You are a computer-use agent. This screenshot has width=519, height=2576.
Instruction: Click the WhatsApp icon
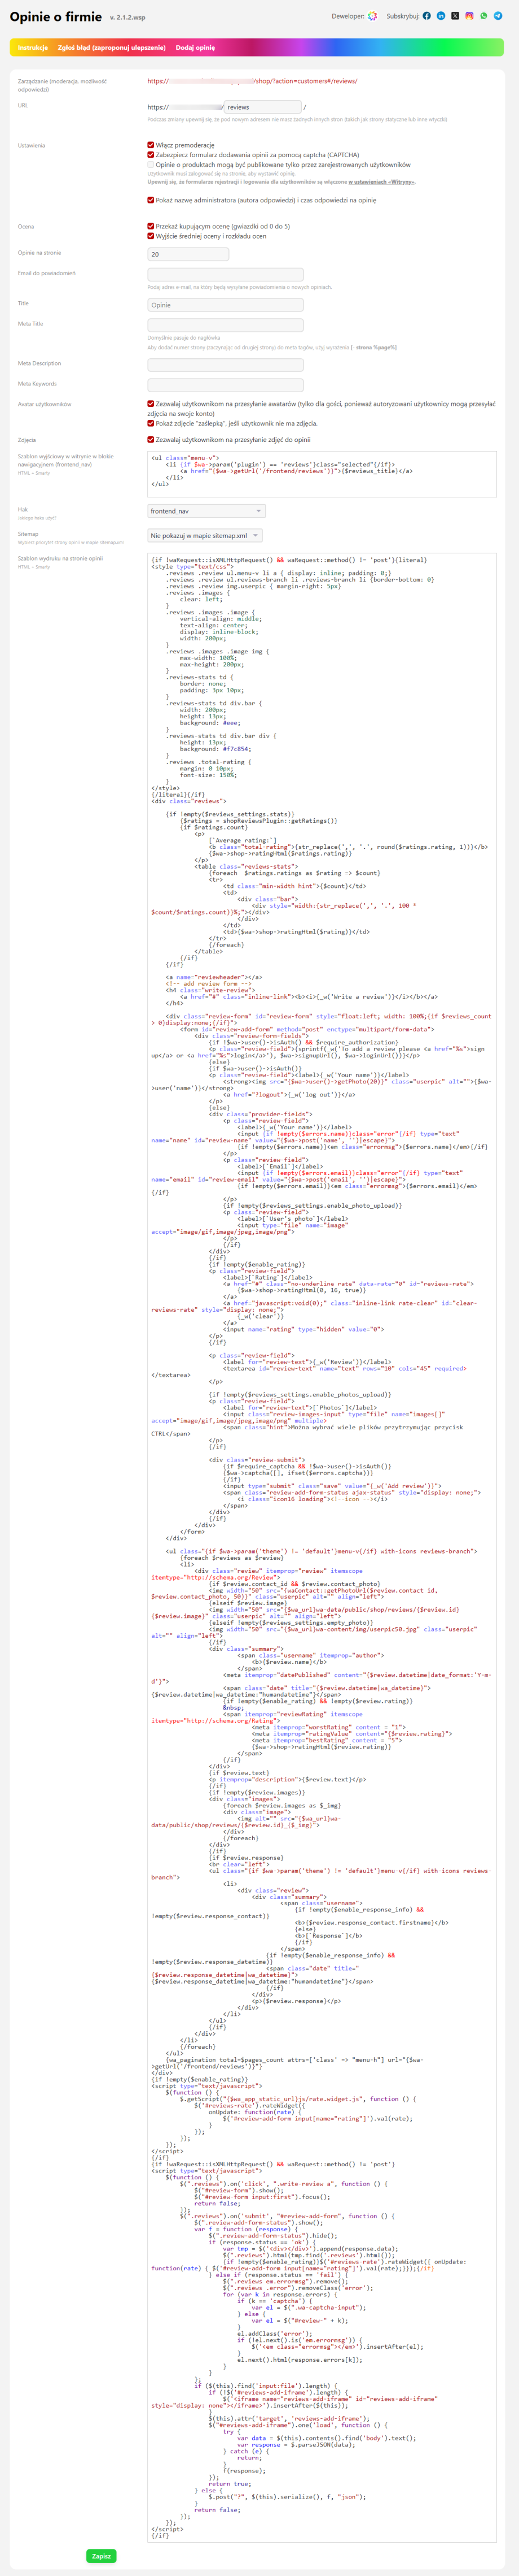(x=483, y=16)
